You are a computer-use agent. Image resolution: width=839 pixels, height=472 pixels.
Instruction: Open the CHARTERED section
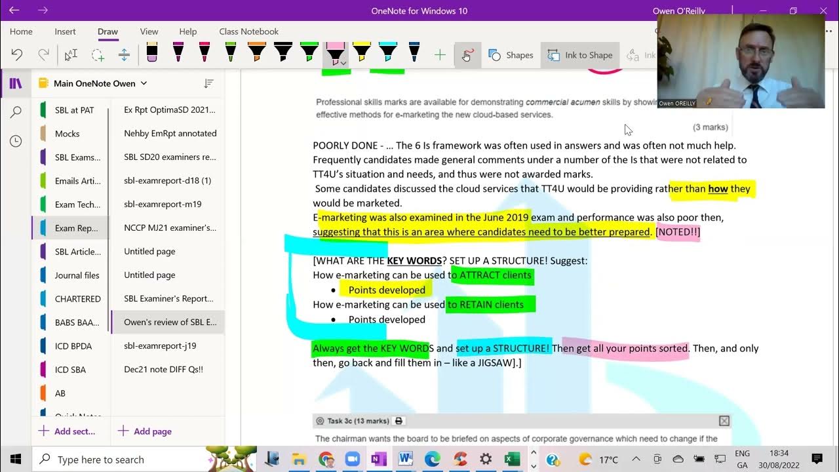(69, 299)
